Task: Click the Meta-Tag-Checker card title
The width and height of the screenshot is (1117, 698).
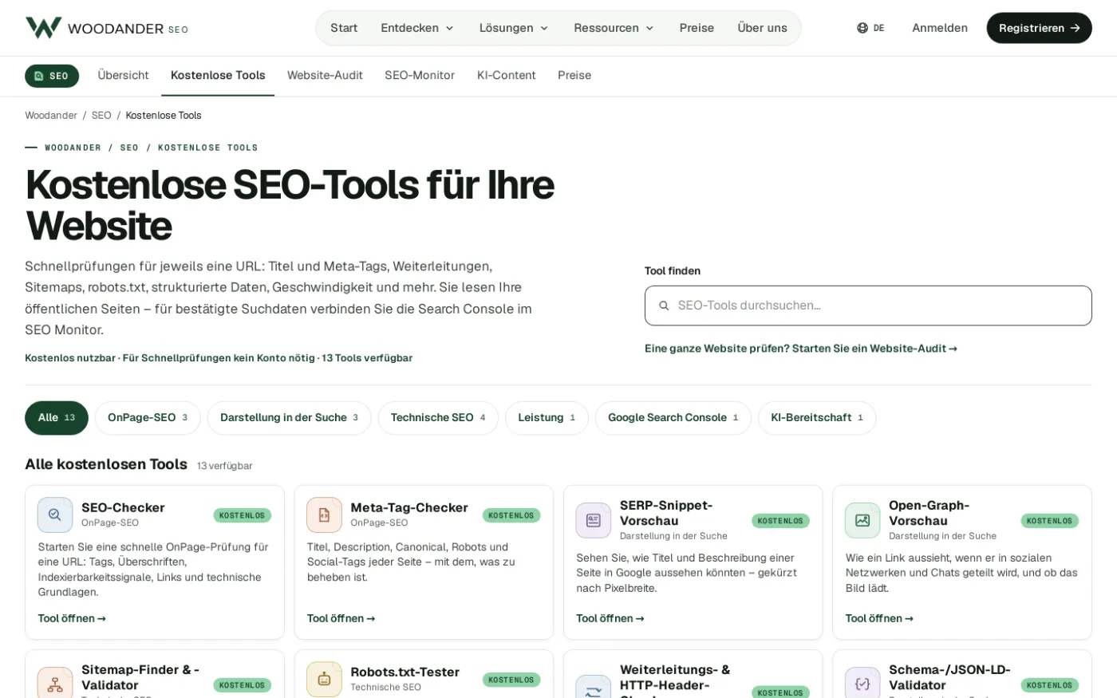Action: (409, 508)
